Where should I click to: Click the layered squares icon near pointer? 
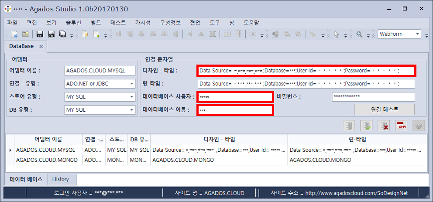313,34
